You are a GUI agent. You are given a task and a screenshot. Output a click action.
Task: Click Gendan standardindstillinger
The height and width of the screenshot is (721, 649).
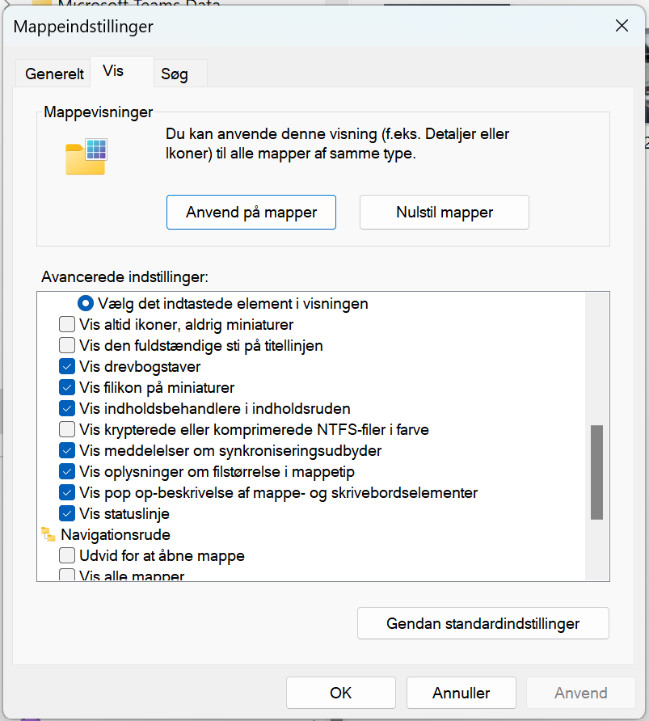483,623
